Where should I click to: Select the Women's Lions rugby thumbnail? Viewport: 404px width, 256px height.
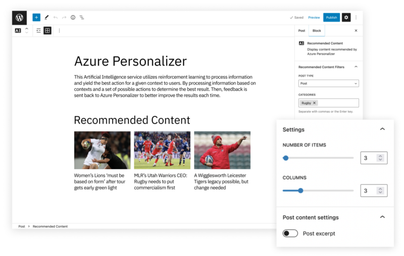click(103, 150)
